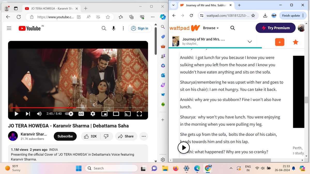Click Wattpad circular play button

184,148
